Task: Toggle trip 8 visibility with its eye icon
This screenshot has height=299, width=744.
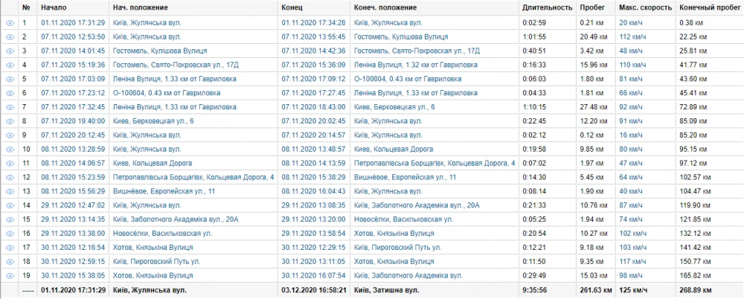Action: (x=10, y=120)
